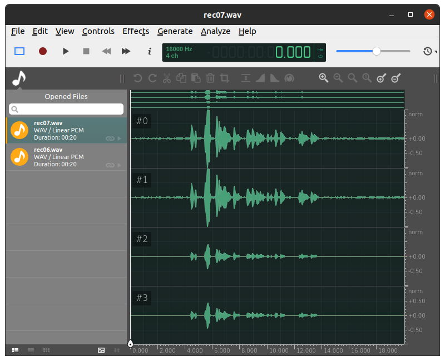Fast forward the playback position

(126, 51)
